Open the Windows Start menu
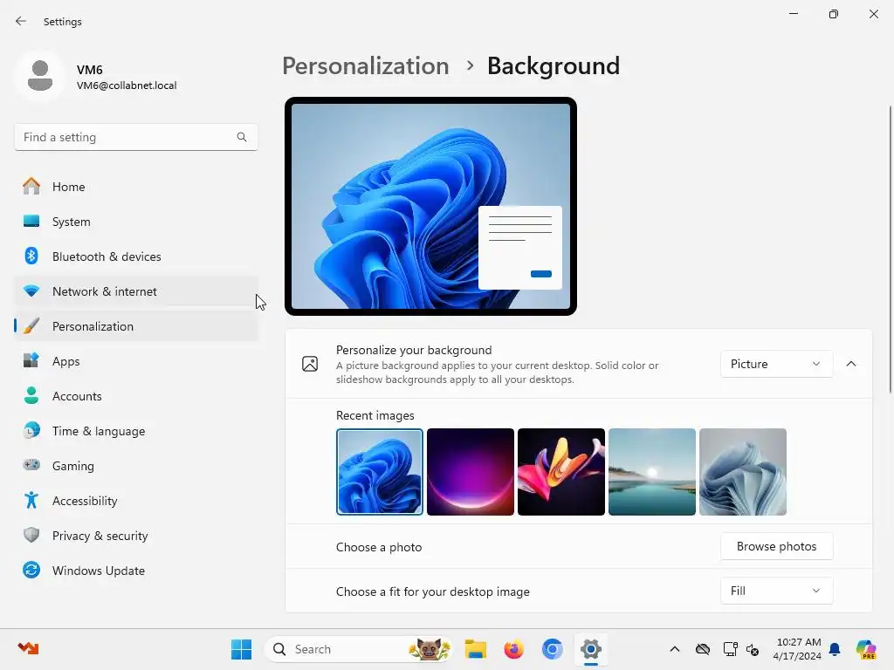 241,649
